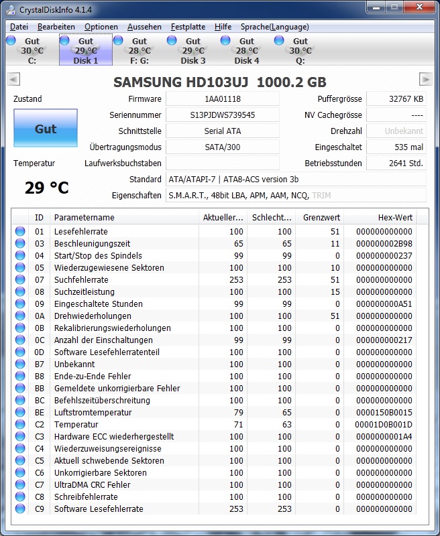Click the status icon for Eingeschaltete Stunden

pyautogui.click(x=20, y=304)
